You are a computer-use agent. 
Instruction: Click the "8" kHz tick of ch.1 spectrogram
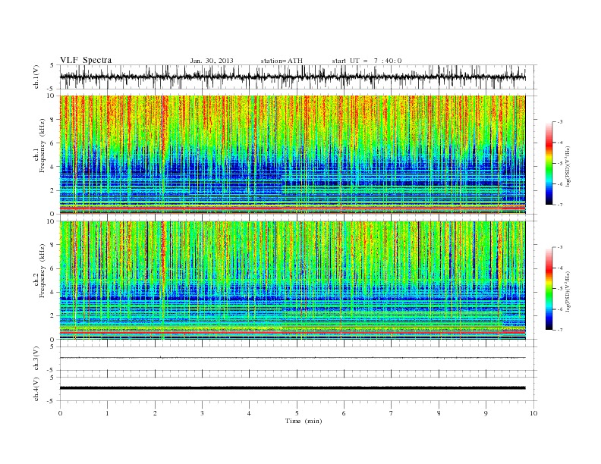[53, 120]
